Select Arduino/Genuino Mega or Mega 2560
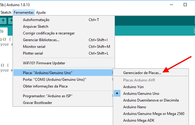This screenshot has height=125, width=195. coord(151,113)
